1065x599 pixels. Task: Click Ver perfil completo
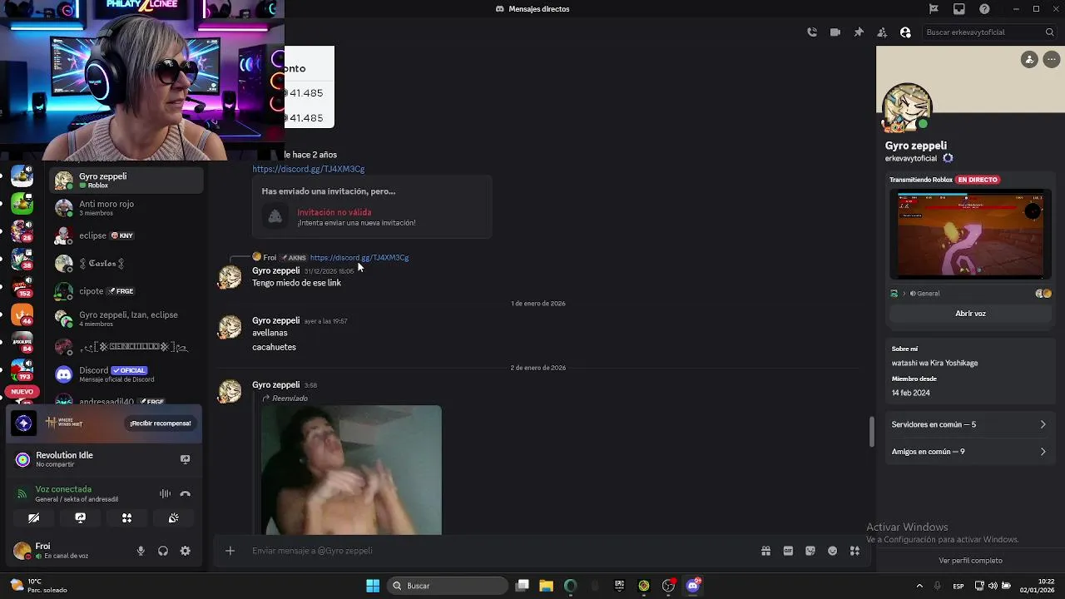click(x=970, y=561)
